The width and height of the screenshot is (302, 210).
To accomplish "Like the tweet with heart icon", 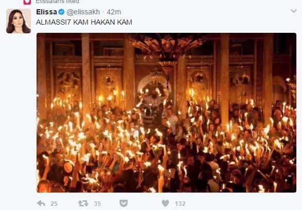I will [165, 203].
